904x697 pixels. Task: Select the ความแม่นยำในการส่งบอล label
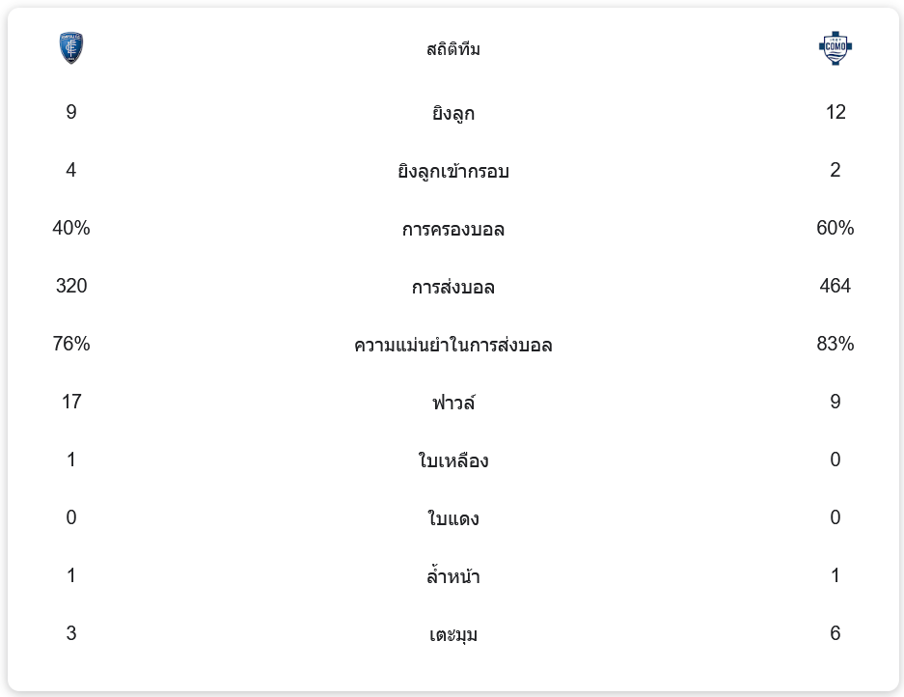point(452,346)
